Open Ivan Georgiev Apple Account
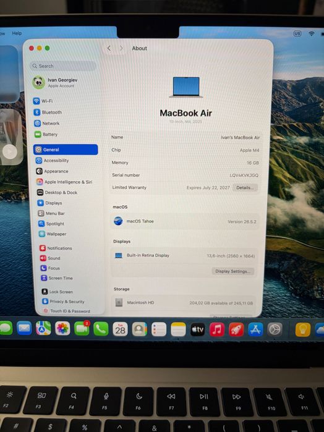Image resolution: width=324 pixels, height=432 pixels. pos(55,83)
